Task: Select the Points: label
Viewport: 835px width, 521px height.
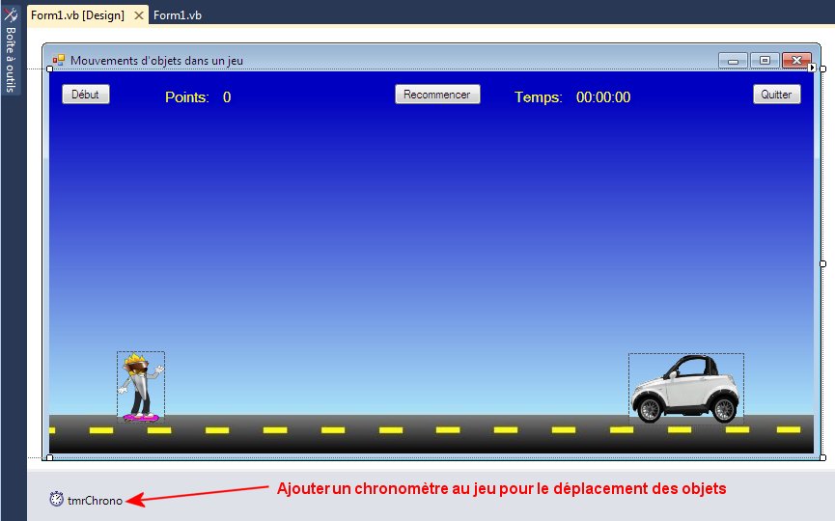Action: coord(187,97)
